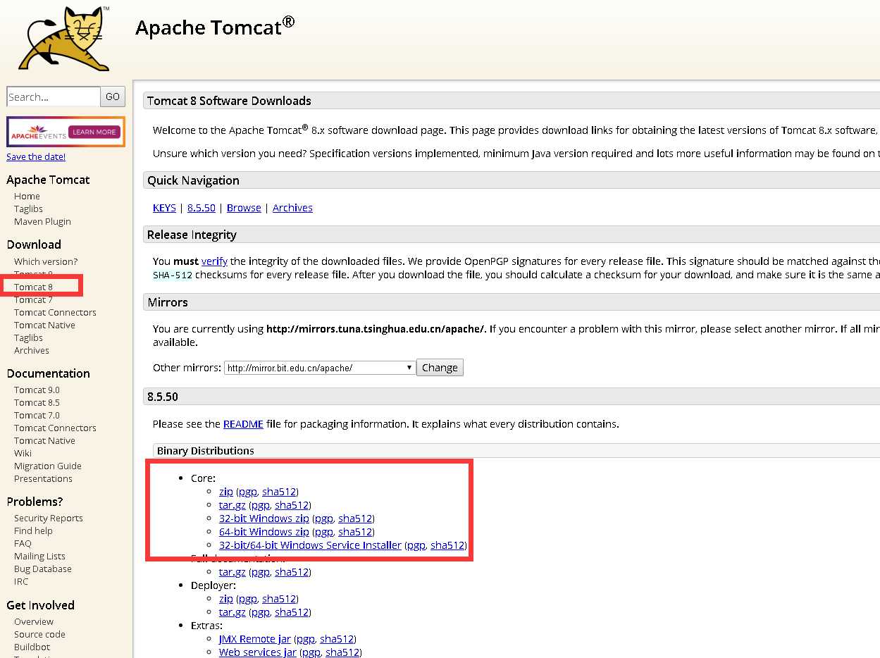Open Bug Database link

(x=43, y=569)
